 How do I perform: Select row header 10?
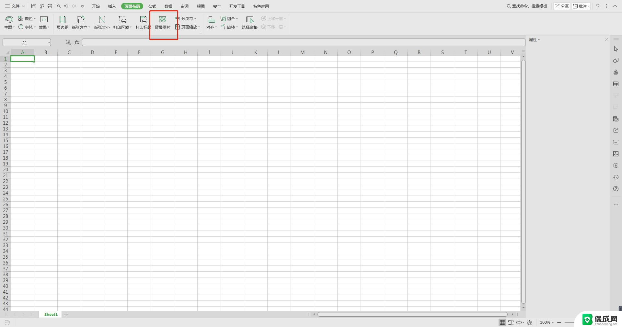pos(6,111)
